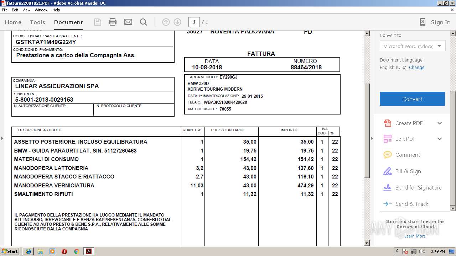Click the volume speaker tray icon
The width and height of the screenshot is (456, 256).
point(422,251)
